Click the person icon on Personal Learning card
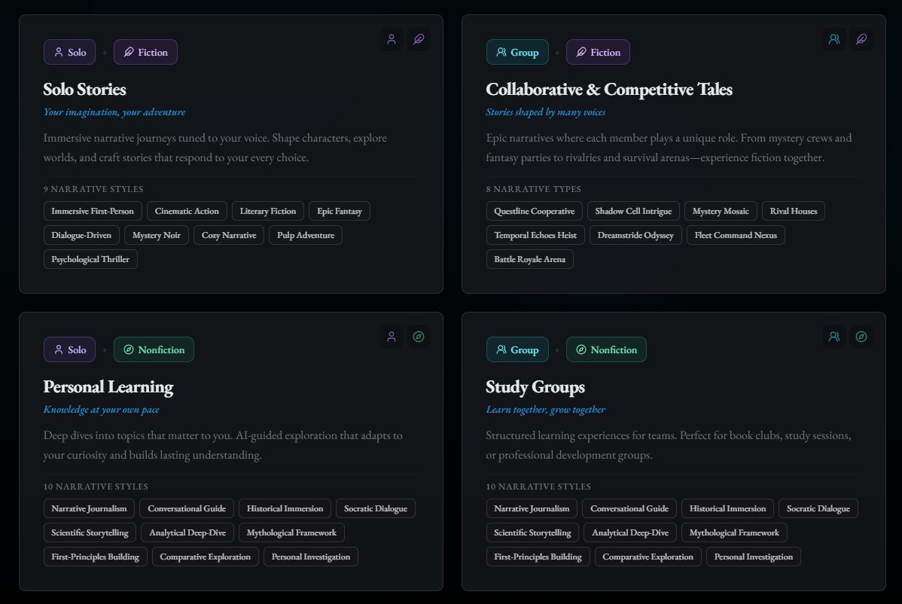 (x=391, y=337)
